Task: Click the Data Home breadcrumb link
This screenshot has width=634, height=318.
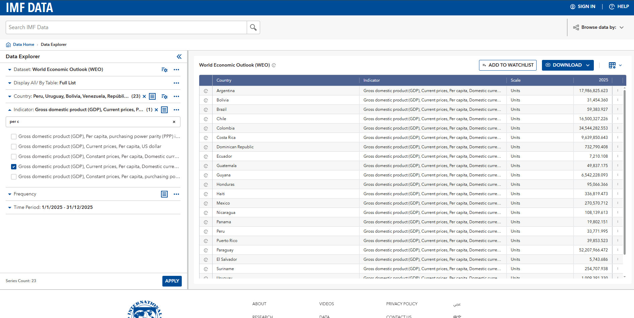Action: [x=23, y=45]
